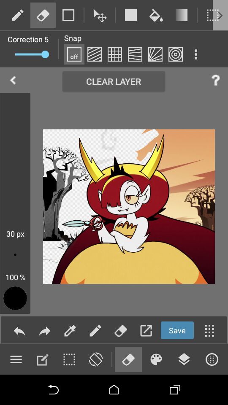The width and height of the screenshot is (228, 405).
Task: Enable the grid snap guide
Action: (115, 54)
